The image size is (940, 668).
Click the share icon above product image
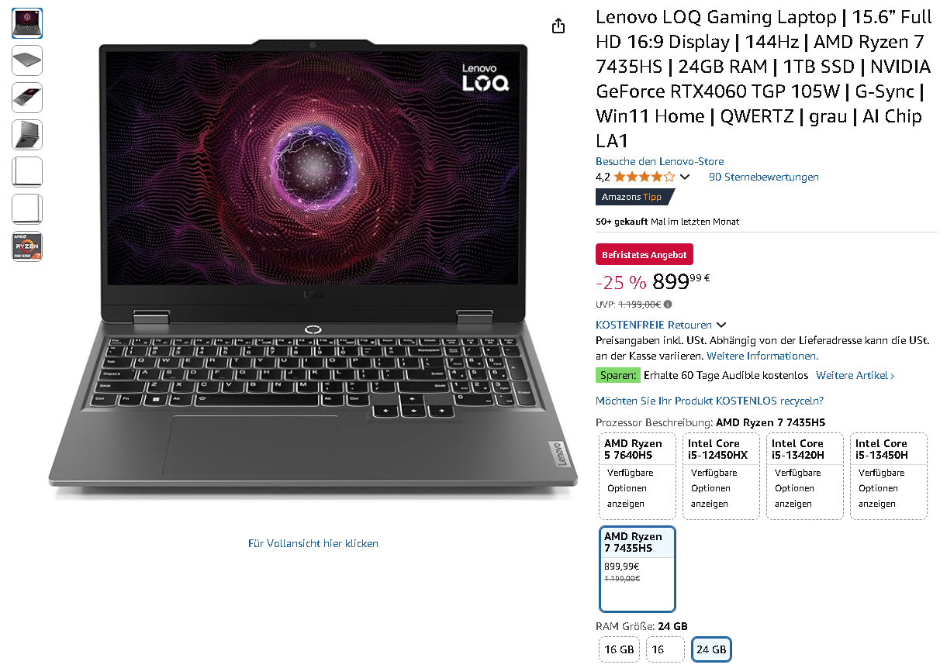point(558,26)
